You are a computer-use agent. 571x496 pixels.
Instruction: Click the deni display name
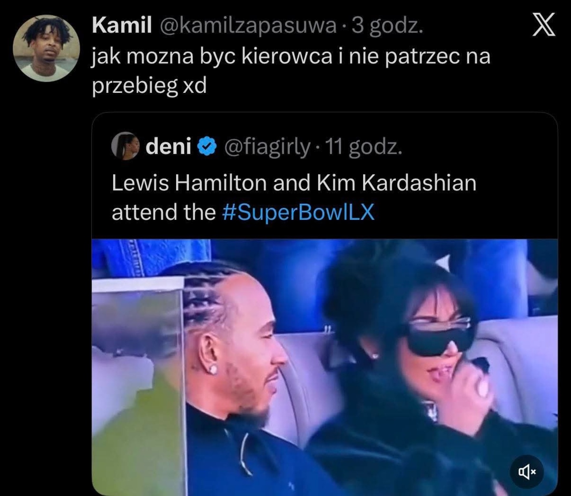[168, 147]
